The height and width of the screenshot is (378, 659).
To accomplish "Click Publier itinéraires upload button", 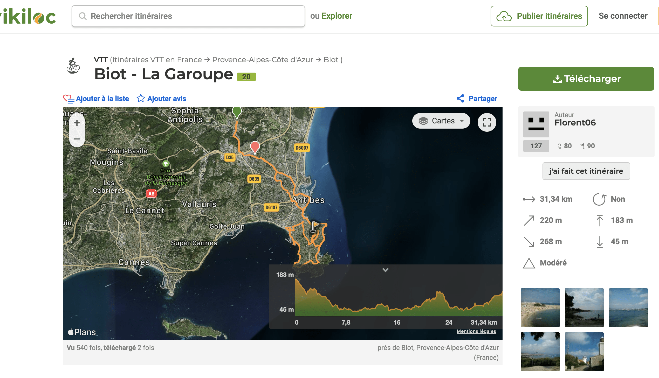I will tap(539, 16).
